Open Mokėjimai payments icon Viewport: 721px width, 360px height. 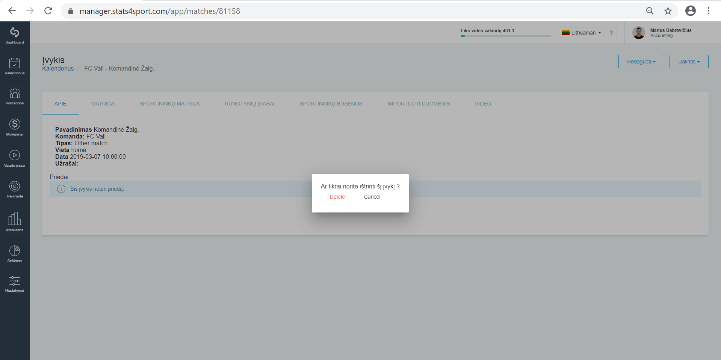(x=15, y=127)
